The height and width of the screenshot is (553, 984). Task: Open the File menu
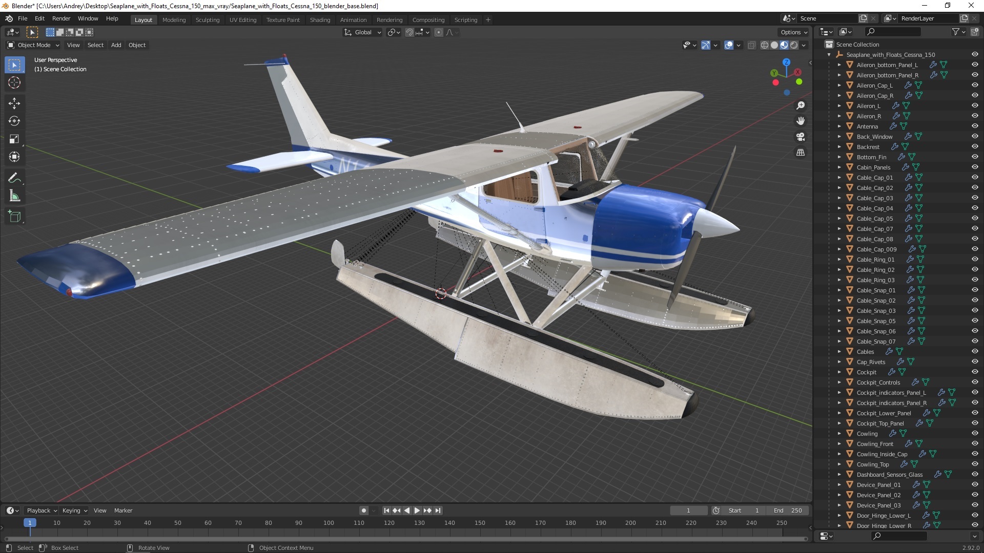(x=23, y=18)
